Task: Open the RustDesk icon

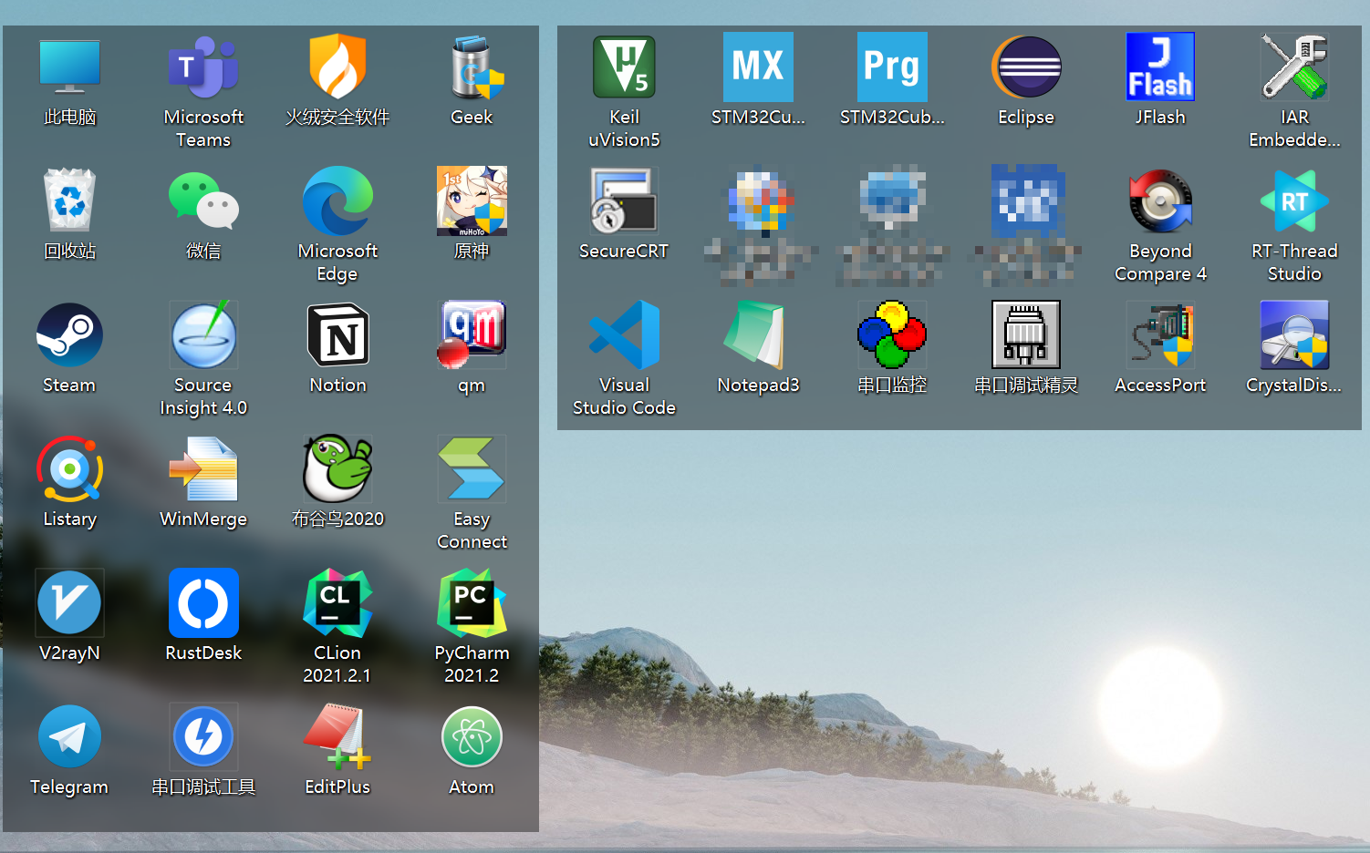Action: pyautogui.click(x=203, y=603)
